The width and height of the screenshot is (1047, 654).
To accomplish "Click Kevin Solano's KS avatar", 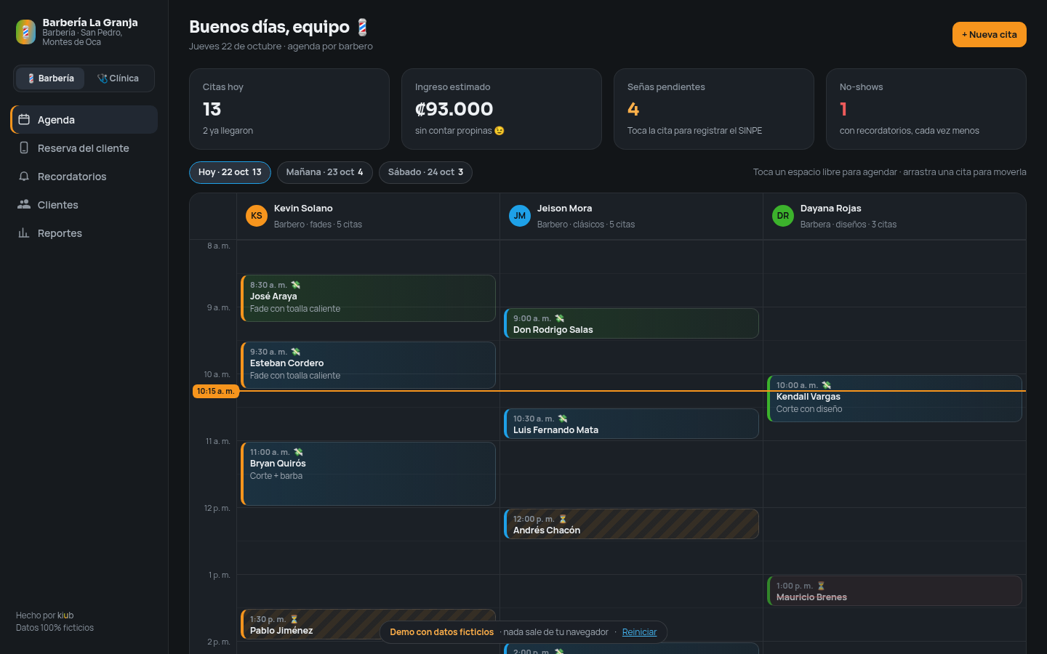I will (x=257, y=216).
